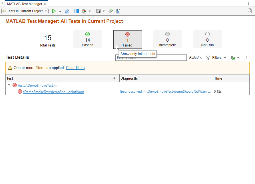Viewport: 255px width, 184px height.
Task: Open the Filters dropdown
Action: pyautogui.click(x=216, y=58)
